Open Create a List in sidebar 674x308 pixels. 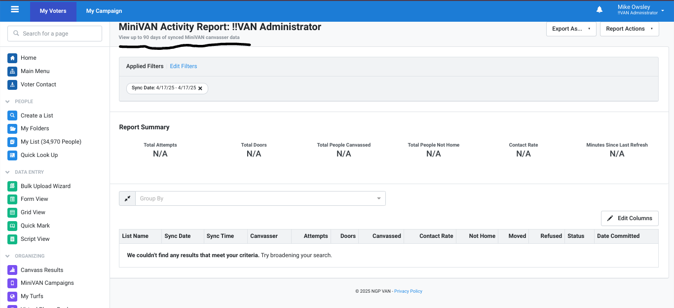pos(37,115)
